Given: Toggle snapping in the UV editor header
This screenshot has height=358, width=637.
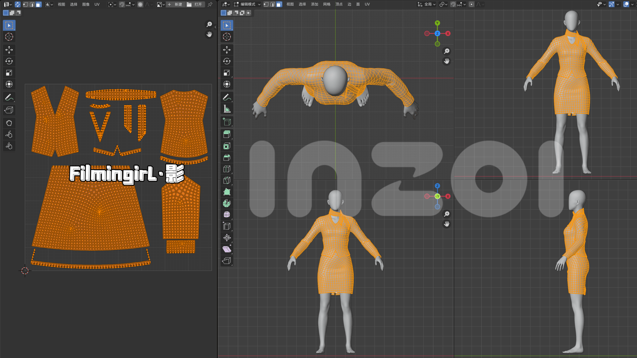Looking at the screenshot, I should 122,4.
